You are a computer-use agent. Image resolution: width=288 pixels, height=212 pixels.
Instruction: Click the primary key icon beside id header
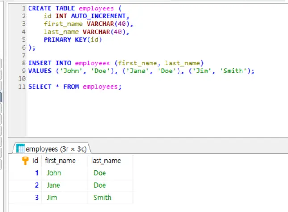[x=25, y=161]
